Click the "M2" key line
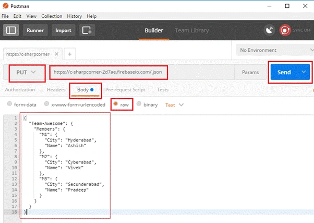The width and height of the screenshot is (314, 223). point(49,157)
